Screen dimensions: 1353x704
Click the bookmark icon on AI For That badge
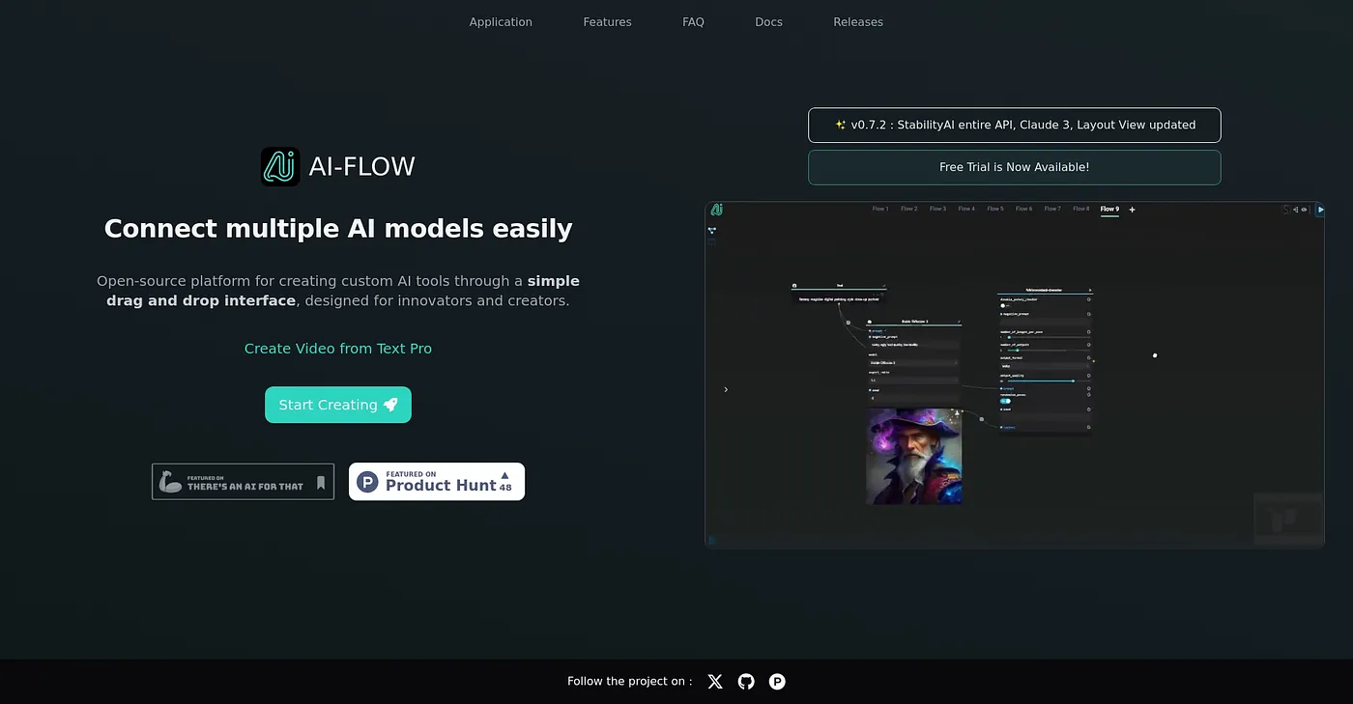321,482
